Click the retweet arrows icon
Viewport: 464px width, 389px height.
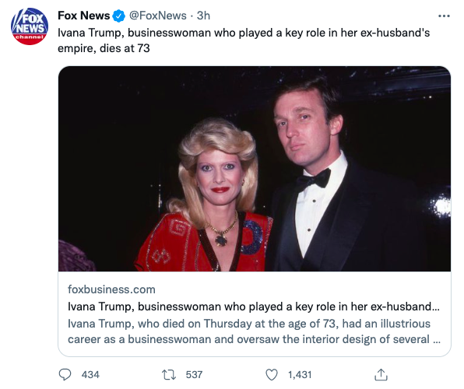pyautogui.click(x=169, y=374)
